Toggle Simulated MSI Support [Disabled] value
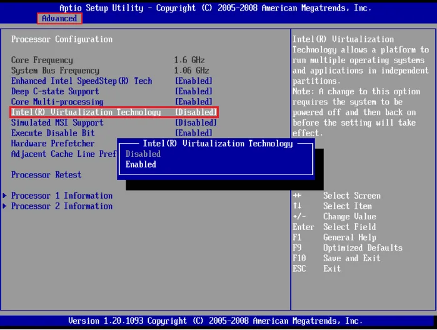437x330 pixels. point(196,122)
